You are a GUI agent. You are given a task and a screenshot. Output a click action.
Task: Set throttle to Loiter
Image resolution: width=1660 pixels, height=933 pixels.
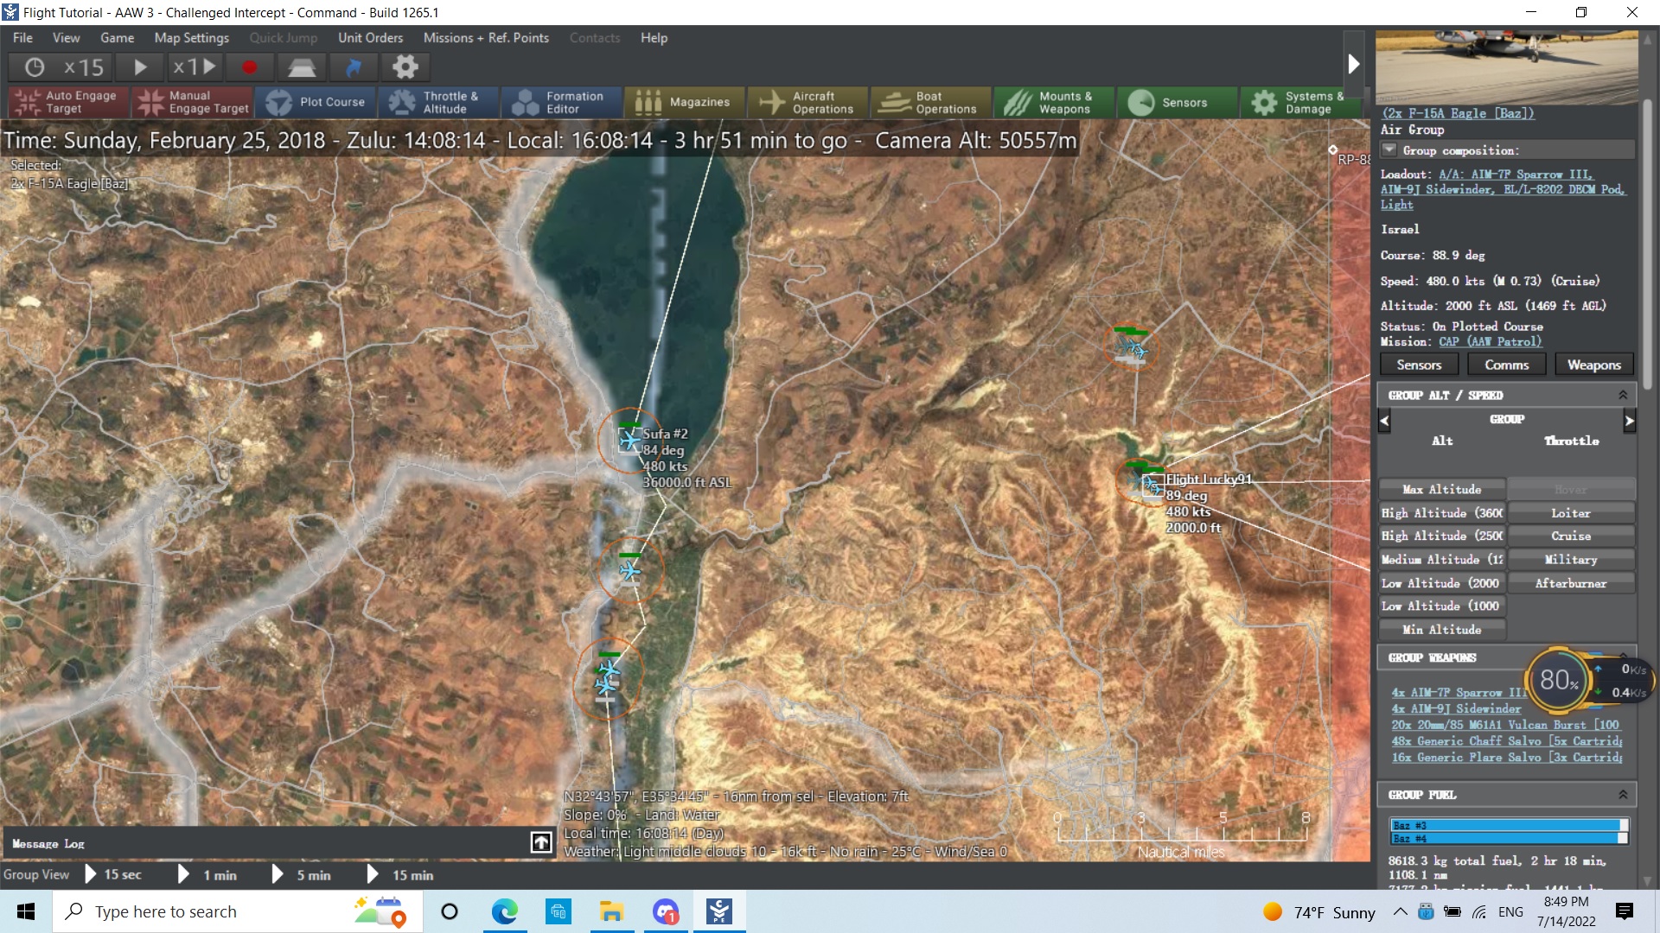pos(1571,513)
